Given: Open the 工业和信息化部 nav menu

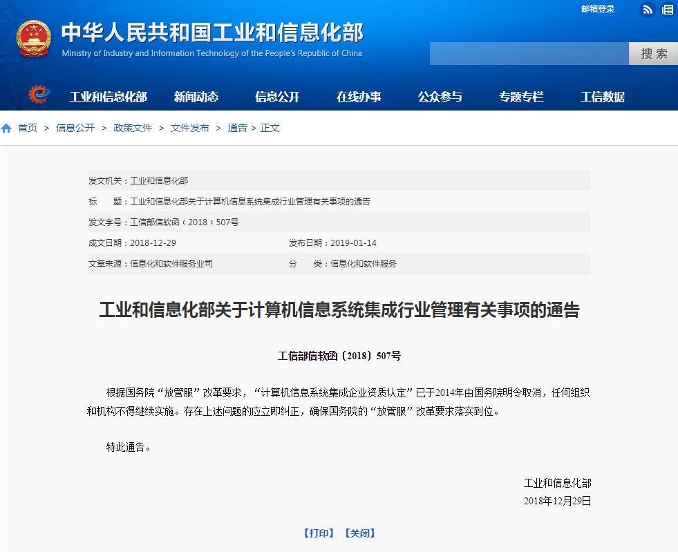Looking at the screenshot, I should (108, 97).
